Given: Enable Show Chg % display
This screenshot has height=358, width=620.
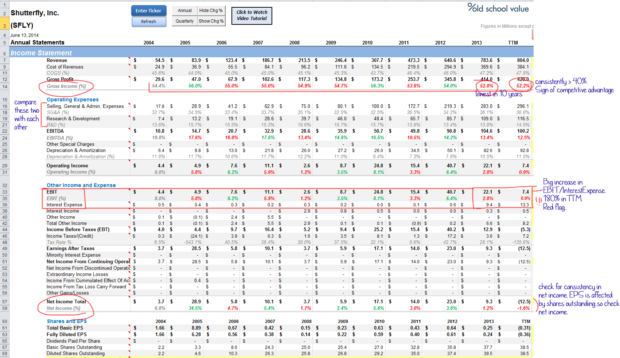Looking at the screenshot, I should [211, 21].
